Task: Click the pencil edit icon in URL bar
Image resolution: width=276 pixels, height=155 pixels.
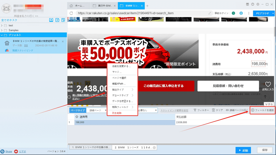Action: (210, 13)
